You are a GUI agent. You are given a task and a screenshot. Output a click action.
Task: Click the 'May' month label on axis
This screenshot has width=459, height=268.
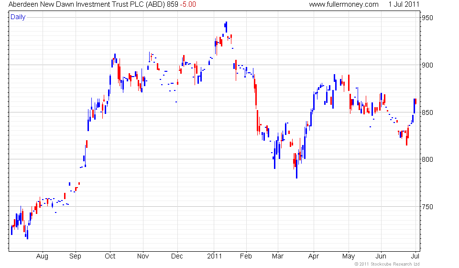tap(349, 257)
